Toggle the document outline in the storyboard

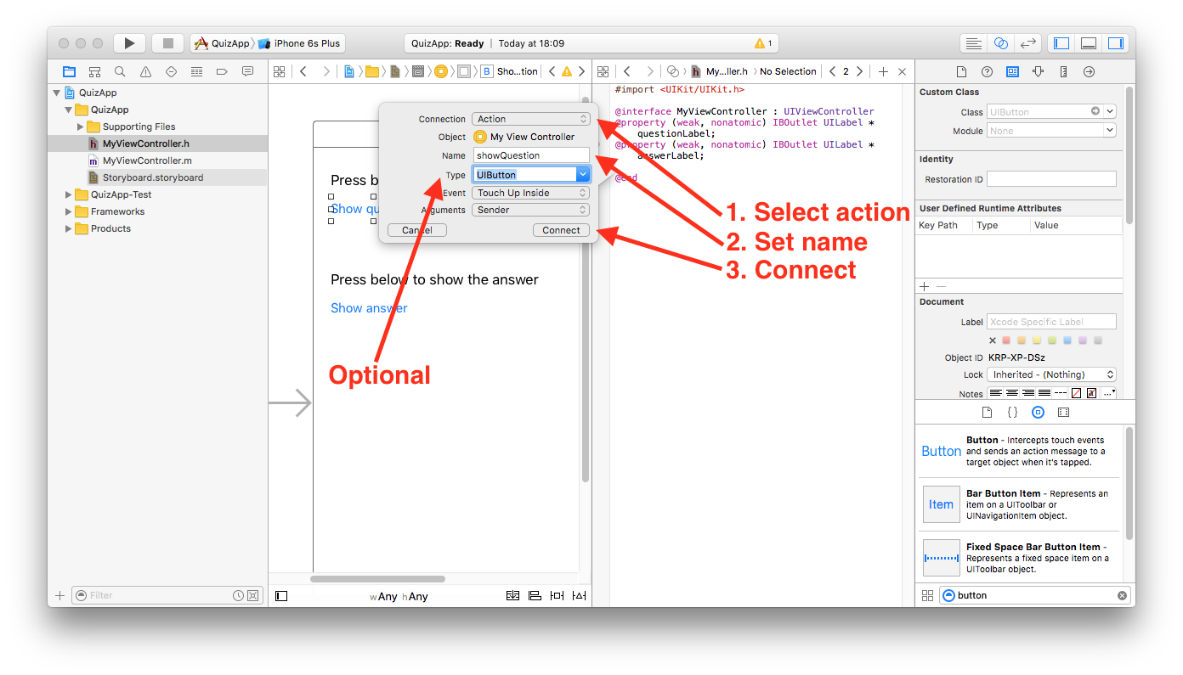281,596
